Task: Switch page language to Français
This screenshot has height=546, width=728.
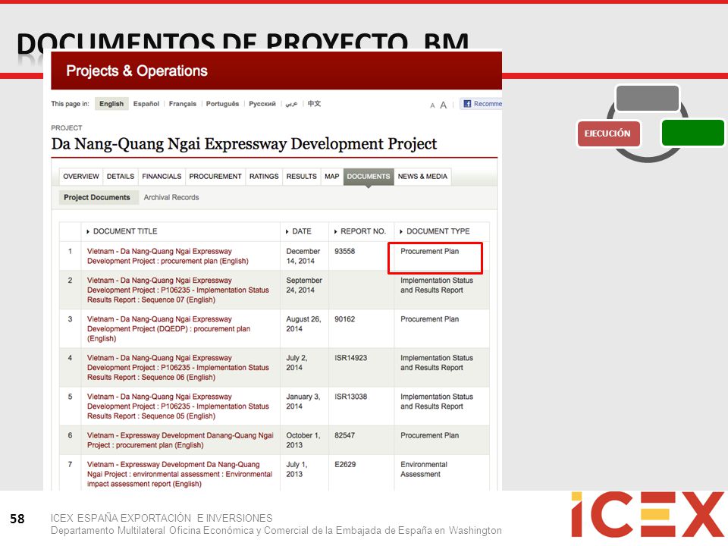Action: click(183, 104)
